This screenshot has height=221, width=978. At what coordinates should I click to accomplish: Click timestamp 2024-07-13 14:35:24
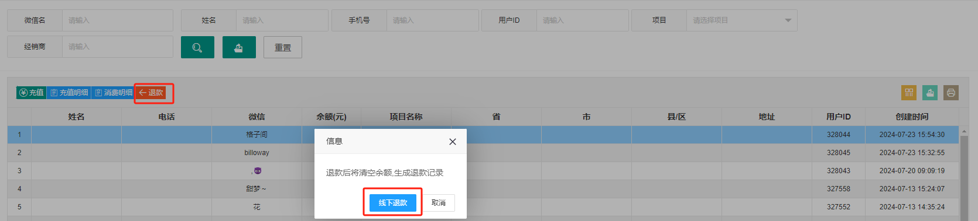[x=912, y=207]
